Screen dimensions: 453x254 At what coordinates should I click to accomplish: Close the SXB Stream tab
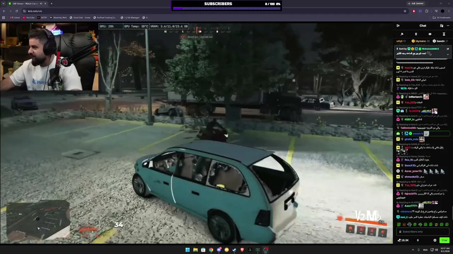45,4
